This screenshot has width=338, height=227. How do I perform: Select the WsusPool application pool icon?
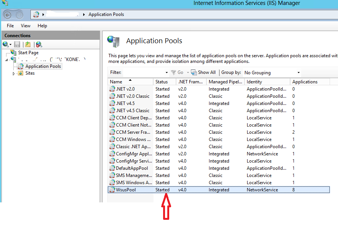(112, 189)
